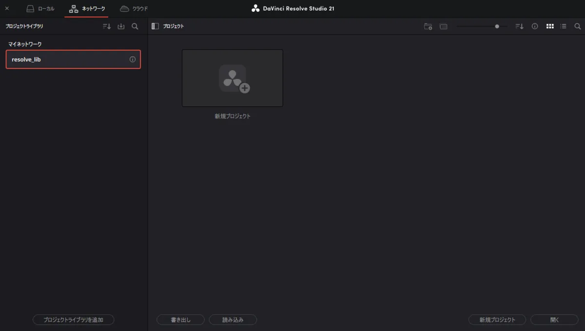
Task: Open the クラウド tab
Action: coord(134,9)
